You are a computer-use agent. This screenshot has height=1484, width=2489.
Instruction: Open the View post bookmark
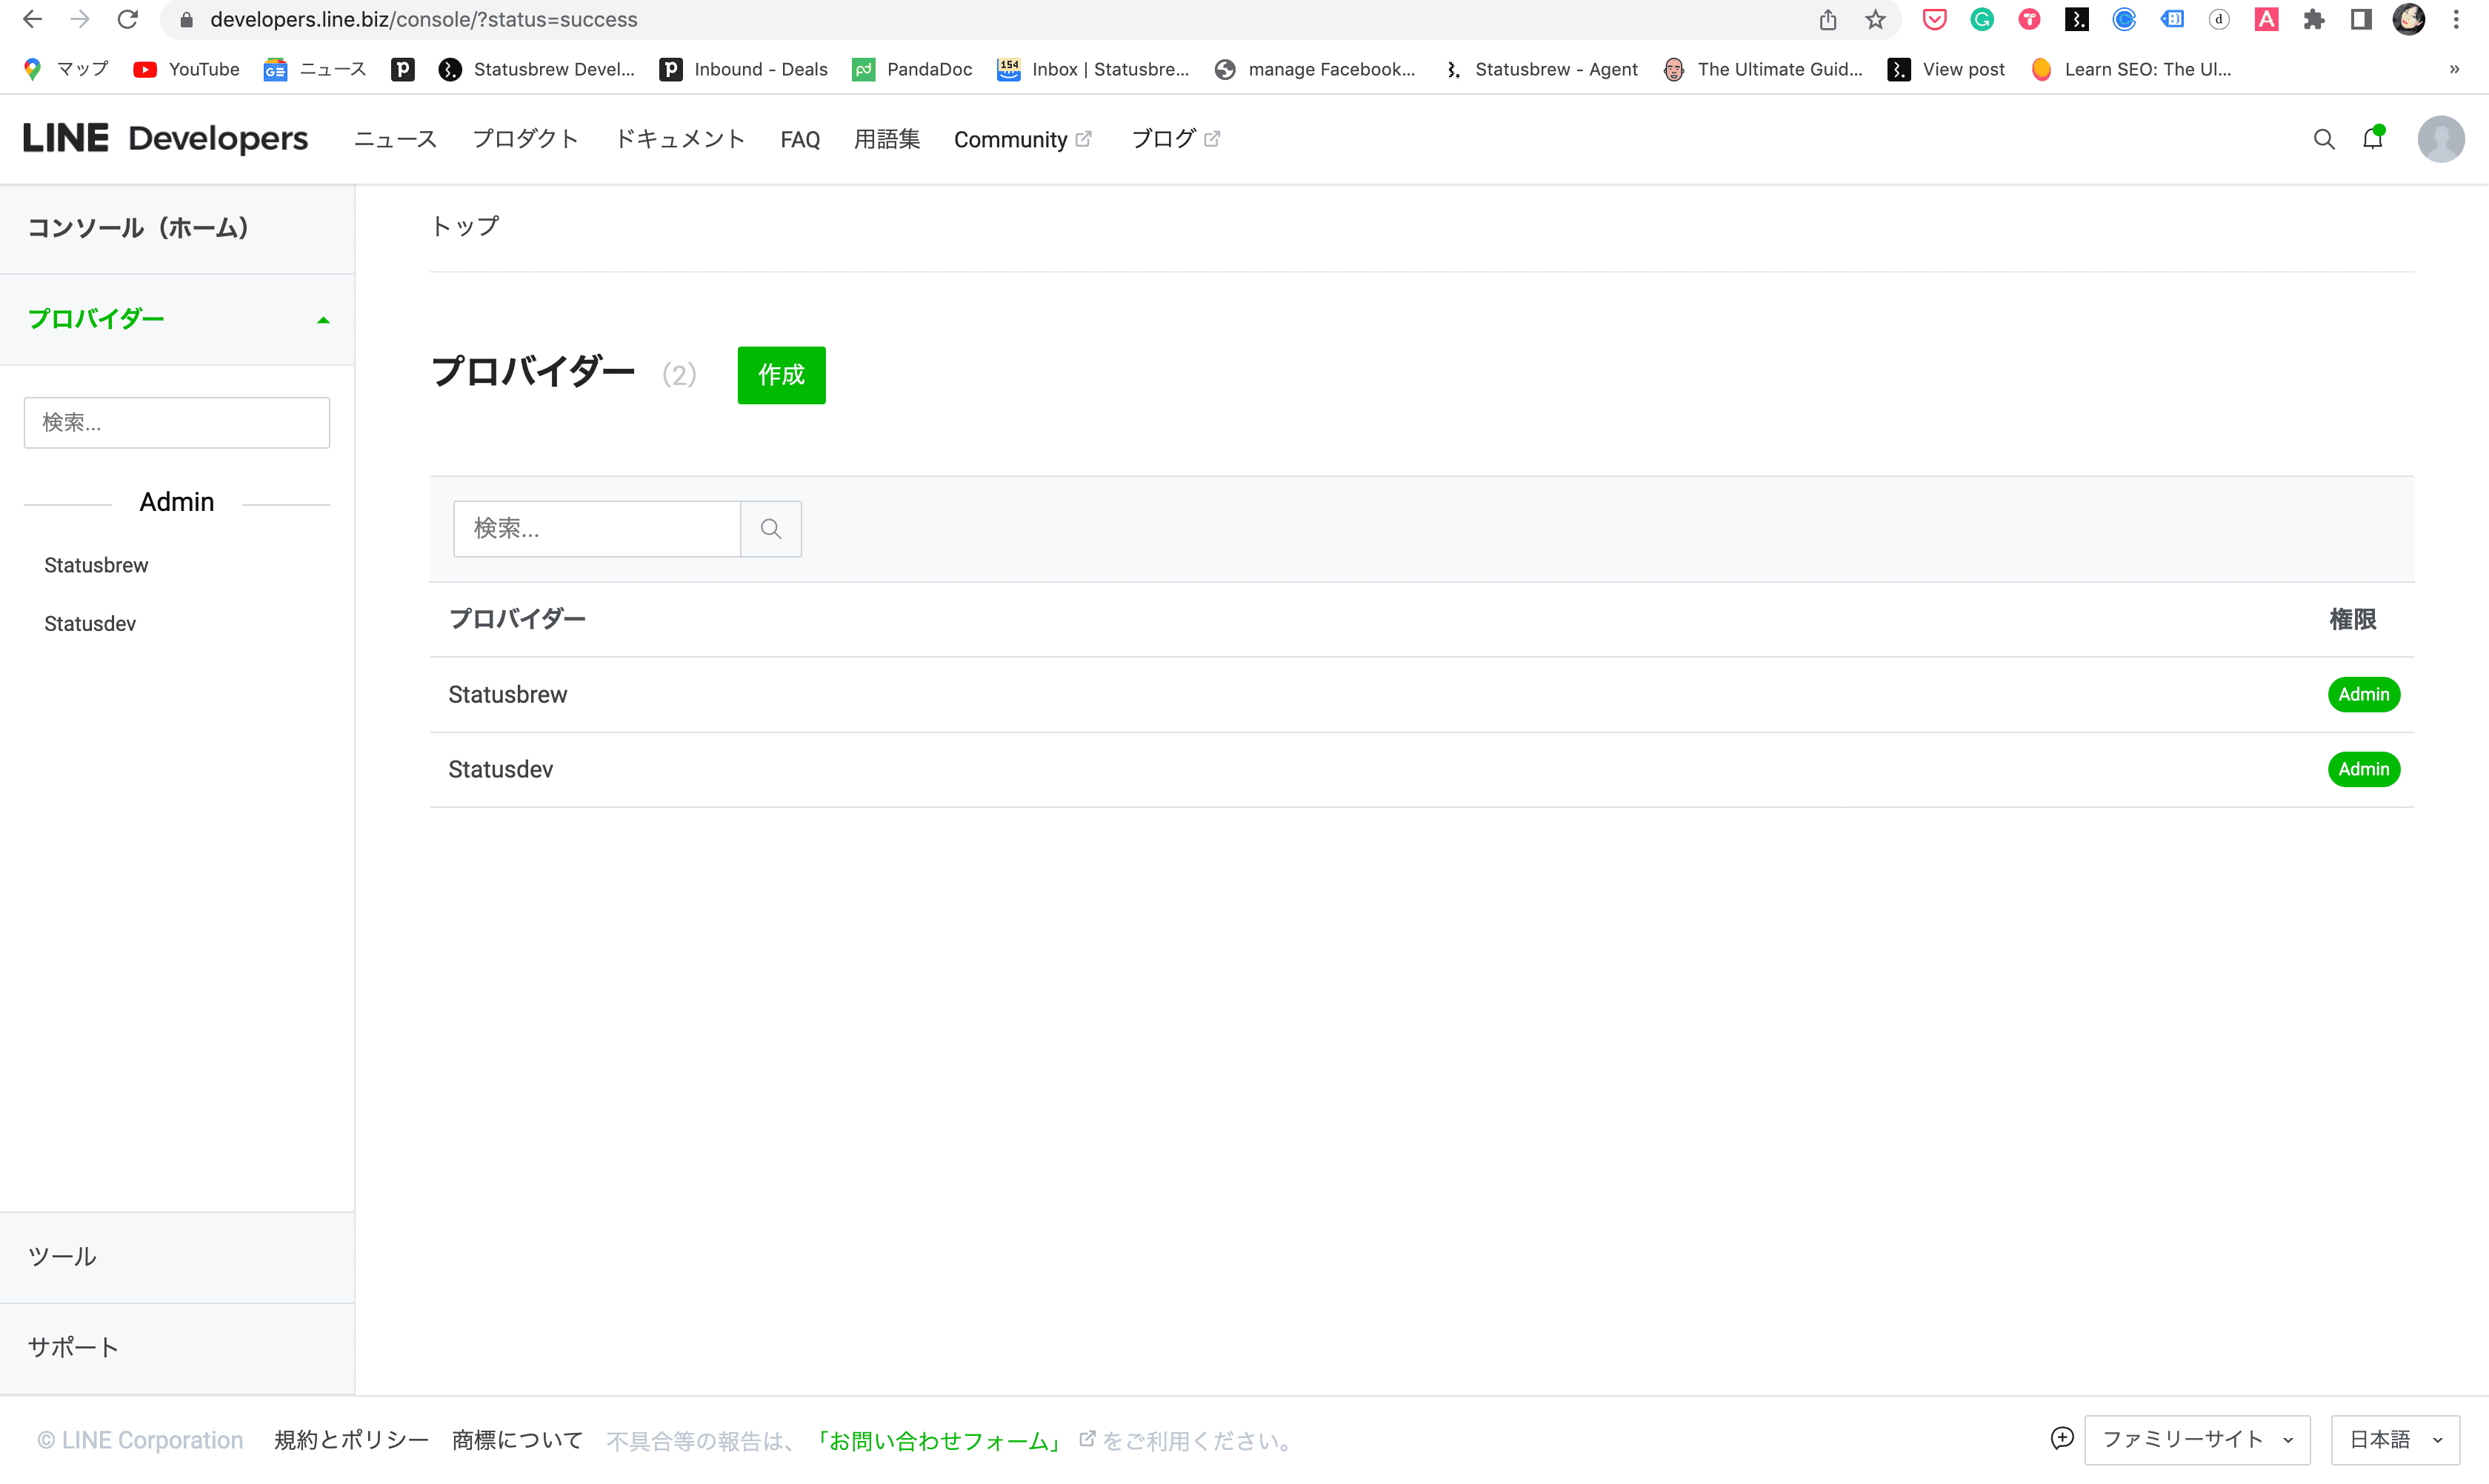(1946, 69)
